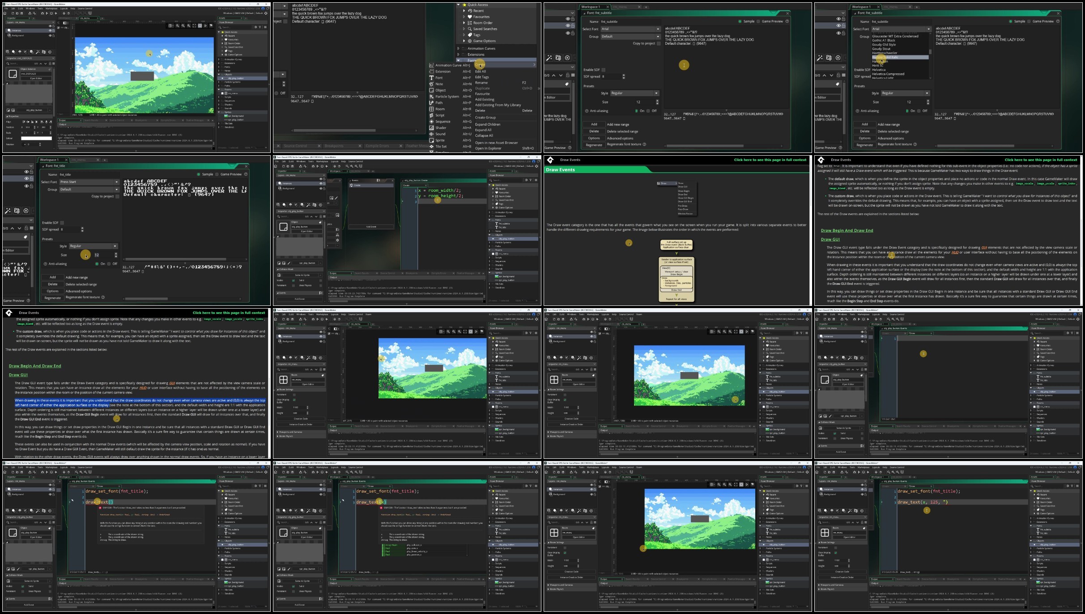The height and width of the screenshot is (614, 1085).
Task: Enable the SDF checkbox in fnt_title editor
Action: [x=62, y=223]
